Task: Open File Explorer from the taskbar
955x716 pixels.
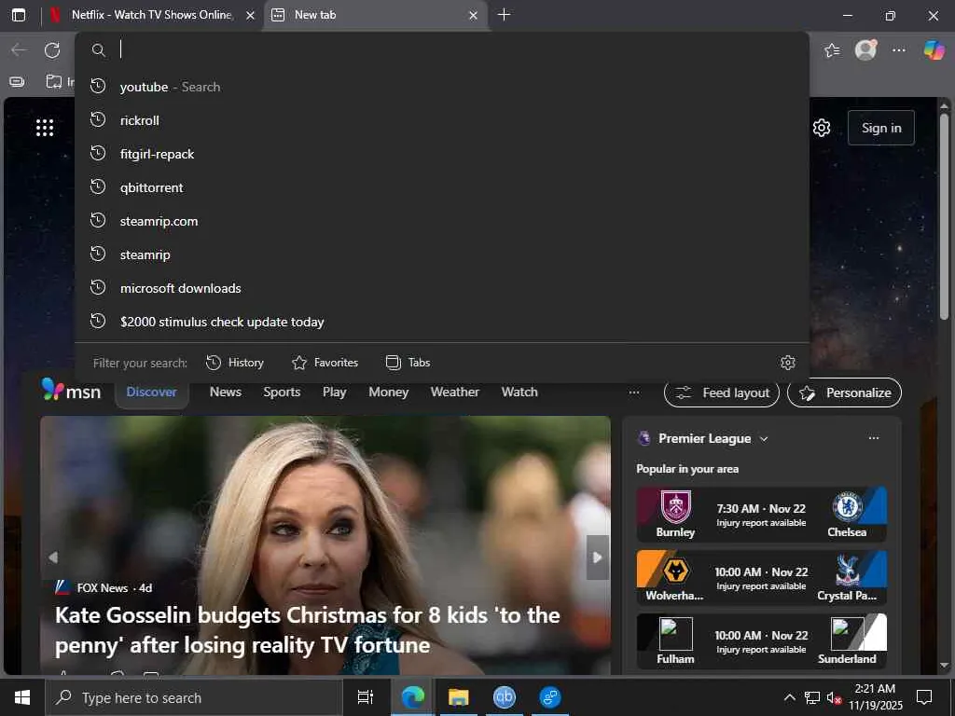Action: click(459, 697)
